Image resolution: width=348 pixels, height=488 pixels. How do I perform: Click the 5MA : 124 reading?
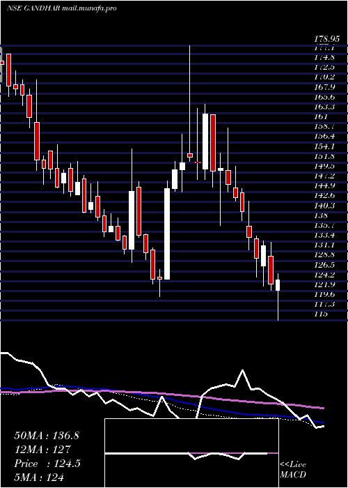[39, 477]
